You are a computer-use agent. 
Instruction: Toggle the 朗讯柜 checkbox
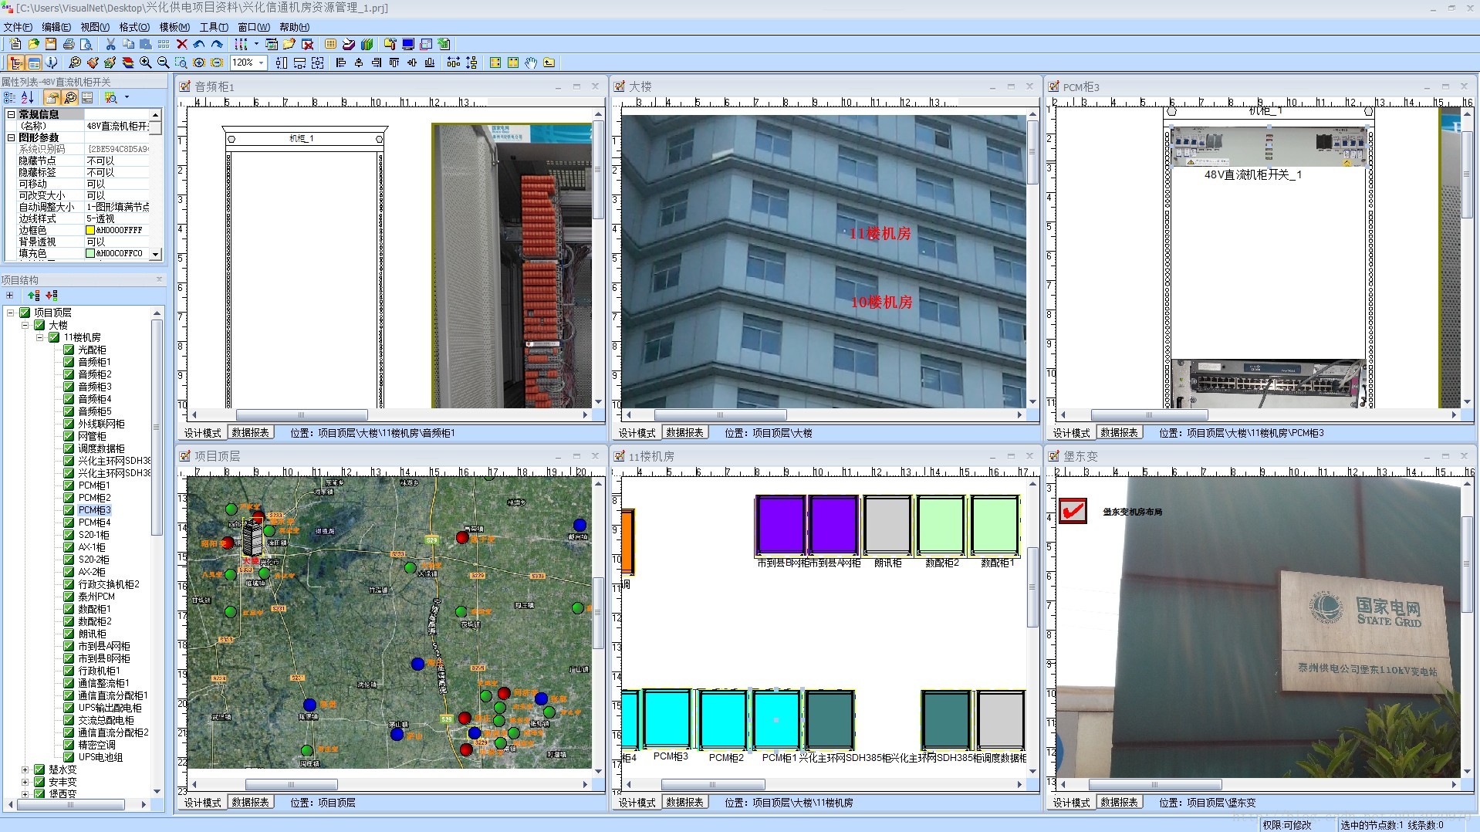click(x=69, y=634)
